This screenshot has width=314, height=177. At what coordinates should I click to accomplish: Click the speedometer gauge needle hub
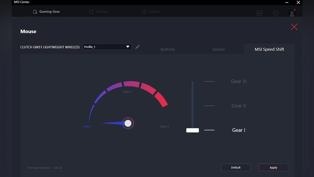pyautogui.click(x=128, y=123)
